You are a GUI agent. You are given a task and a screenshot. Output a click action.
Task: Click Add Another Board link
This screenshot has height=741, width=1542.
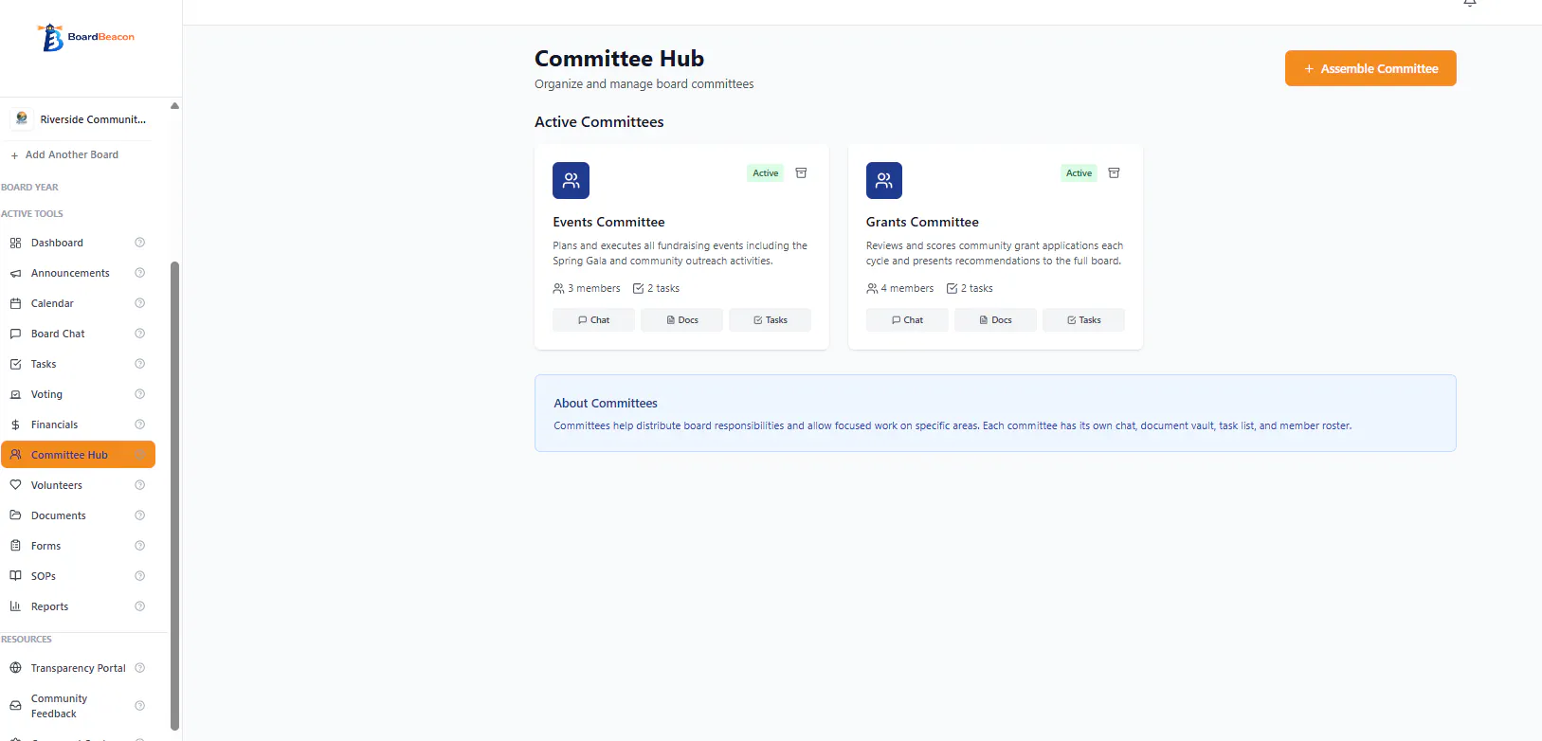[64, 154]
